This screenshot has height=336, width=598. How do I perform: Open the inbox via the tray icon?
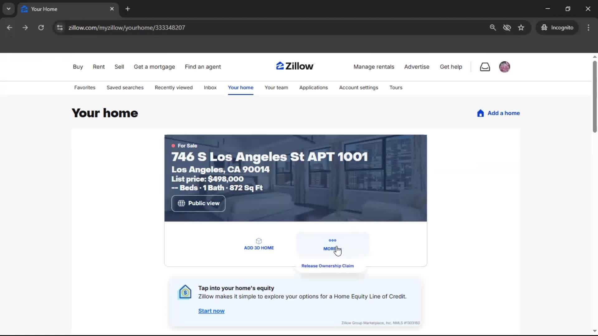point(485,67)
